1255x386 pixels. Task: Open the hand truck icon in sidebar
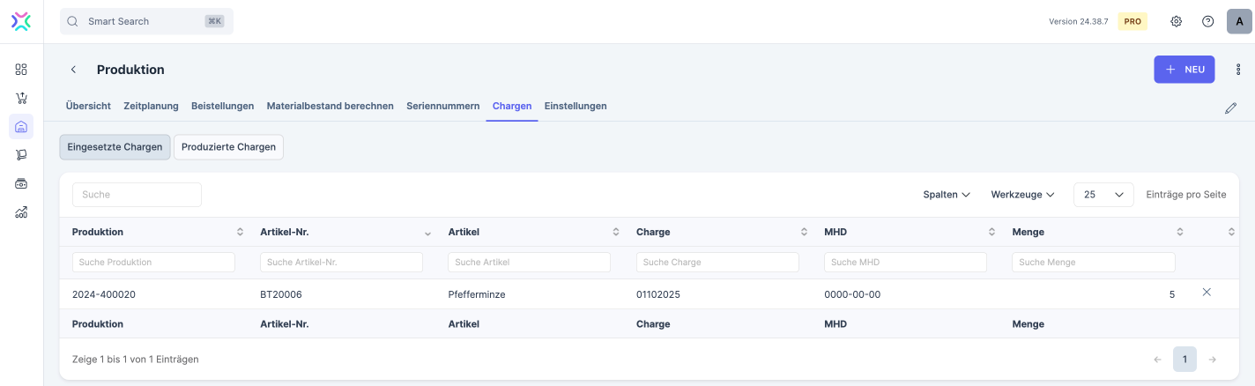pyautogui.click(x=21, y=155)
